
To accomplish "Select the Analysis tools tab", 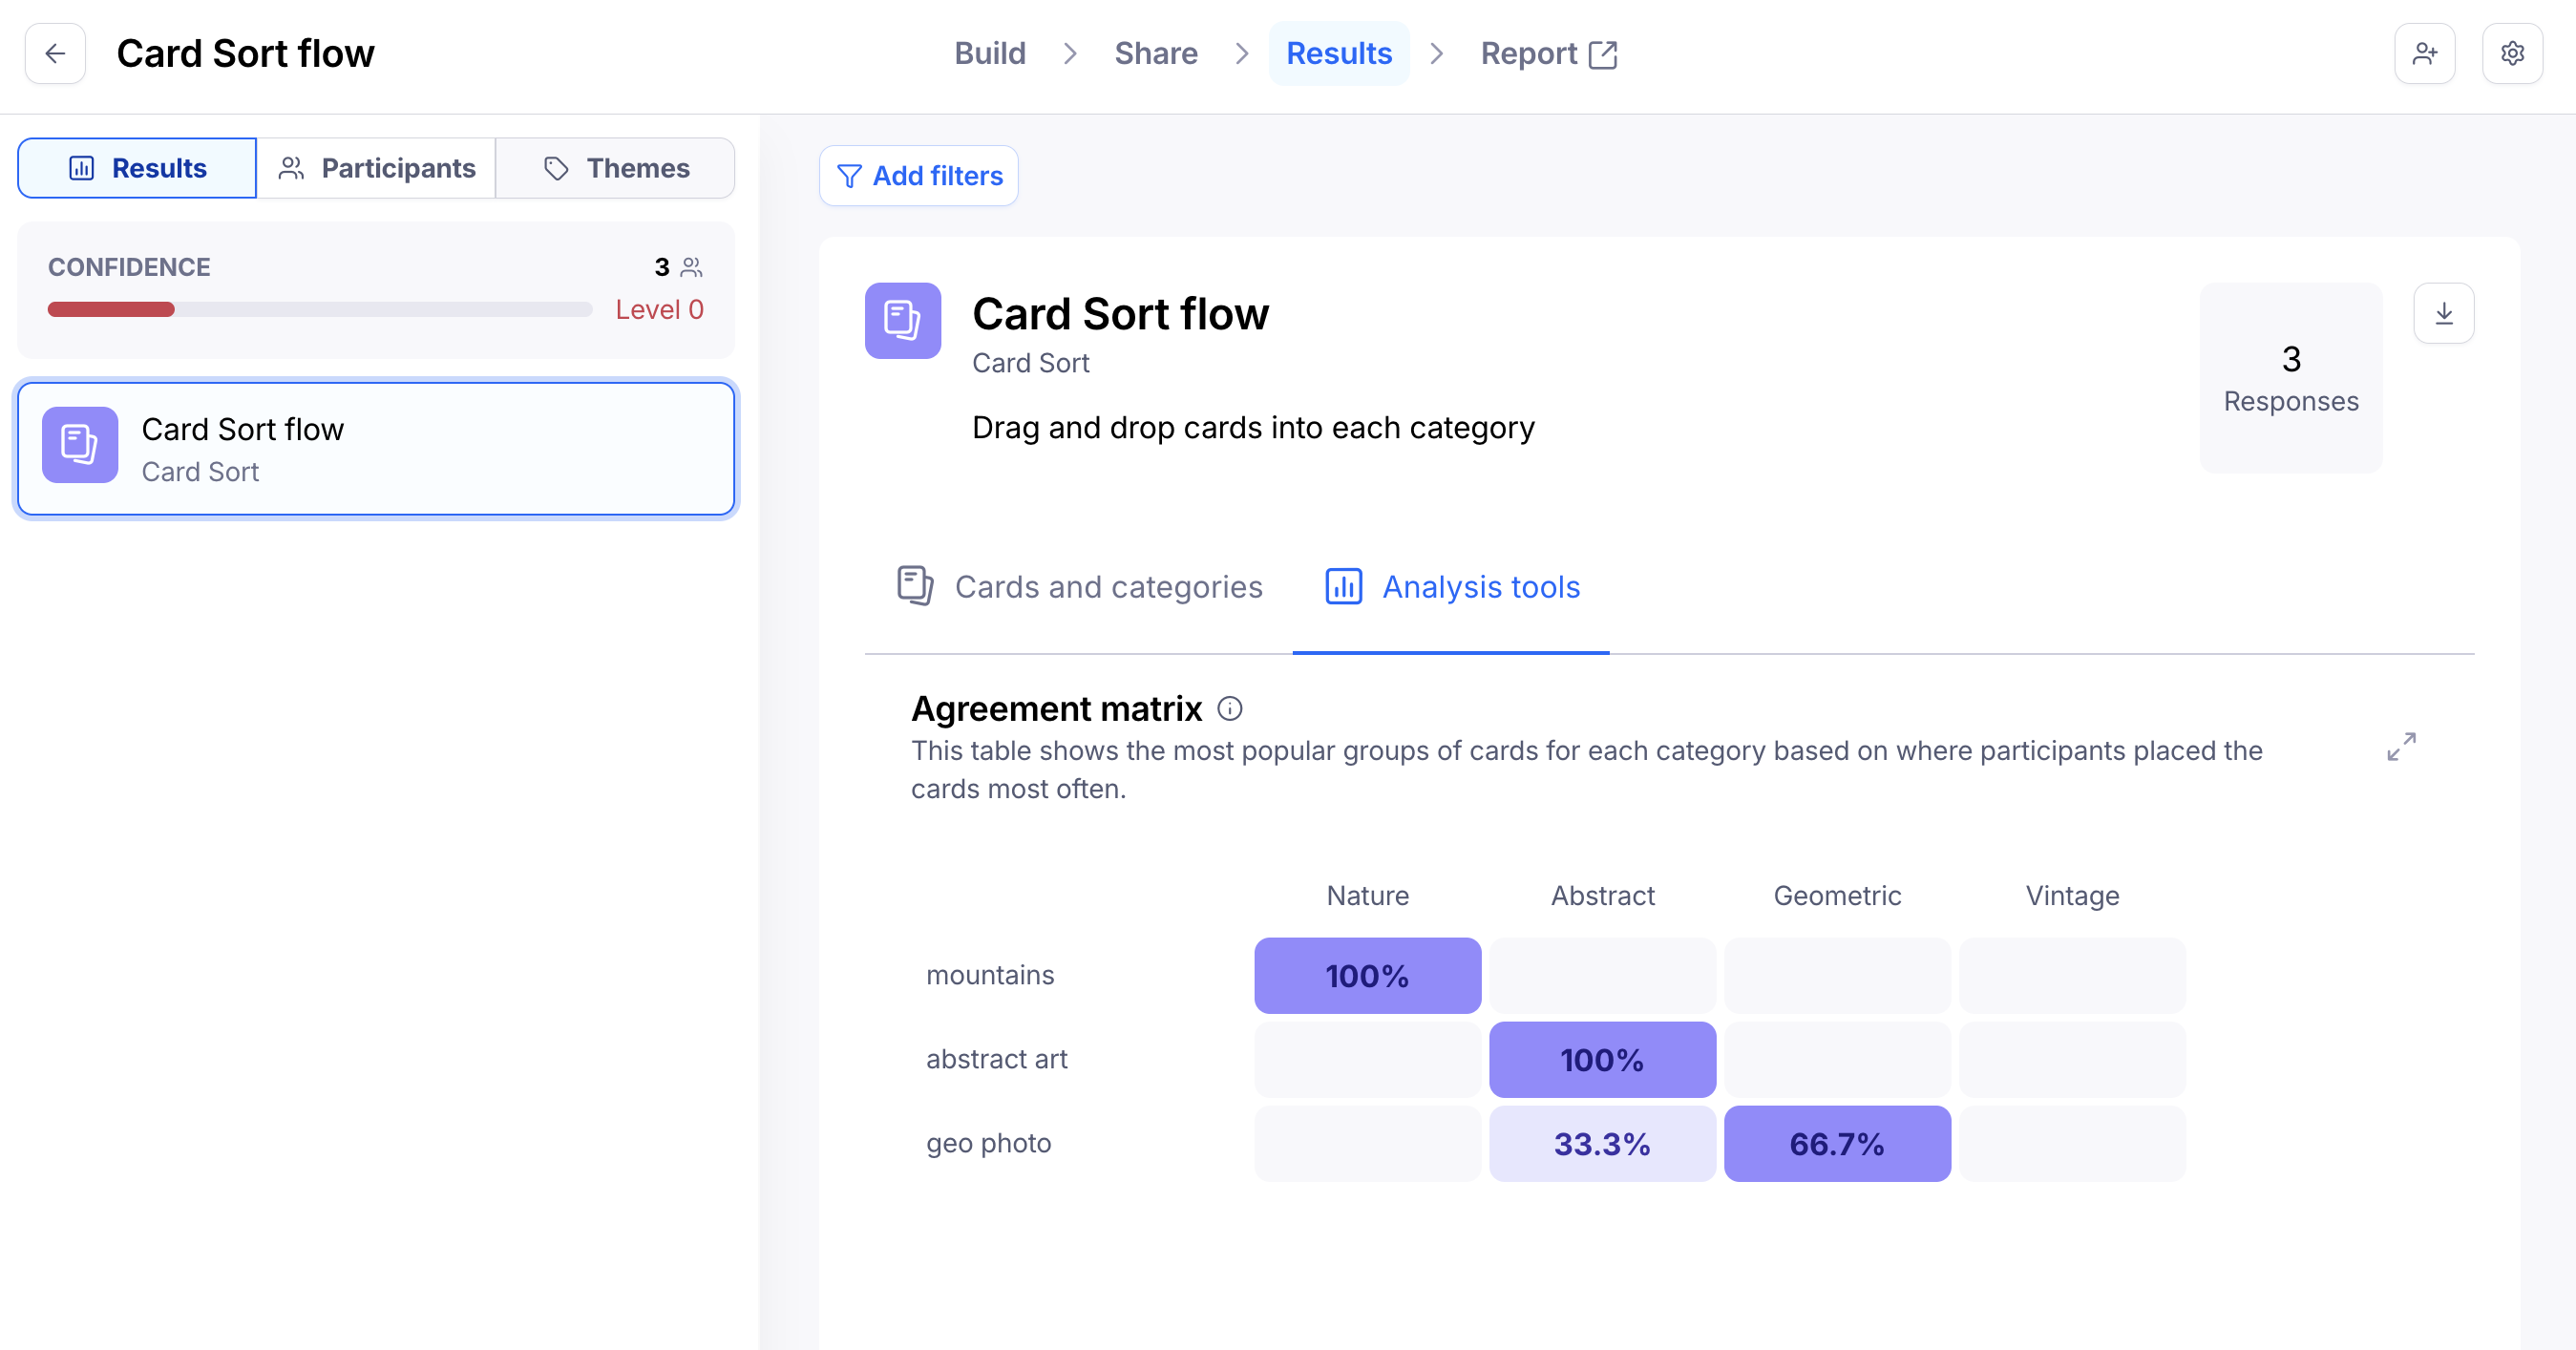I will (x=1451, y=587).
